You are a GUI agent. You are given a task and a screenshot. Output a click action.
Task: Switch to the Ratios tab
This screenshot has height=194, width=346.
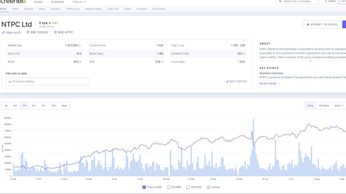(128, 9)
